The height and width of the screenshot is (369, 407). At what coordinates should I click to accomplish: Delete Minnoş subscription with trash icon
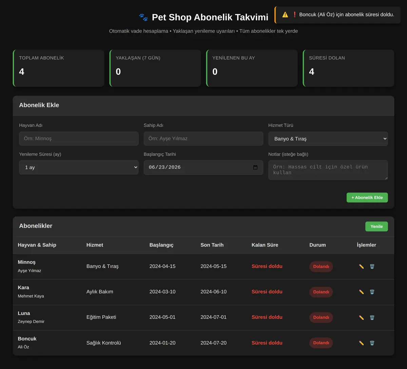coord(372,267)
